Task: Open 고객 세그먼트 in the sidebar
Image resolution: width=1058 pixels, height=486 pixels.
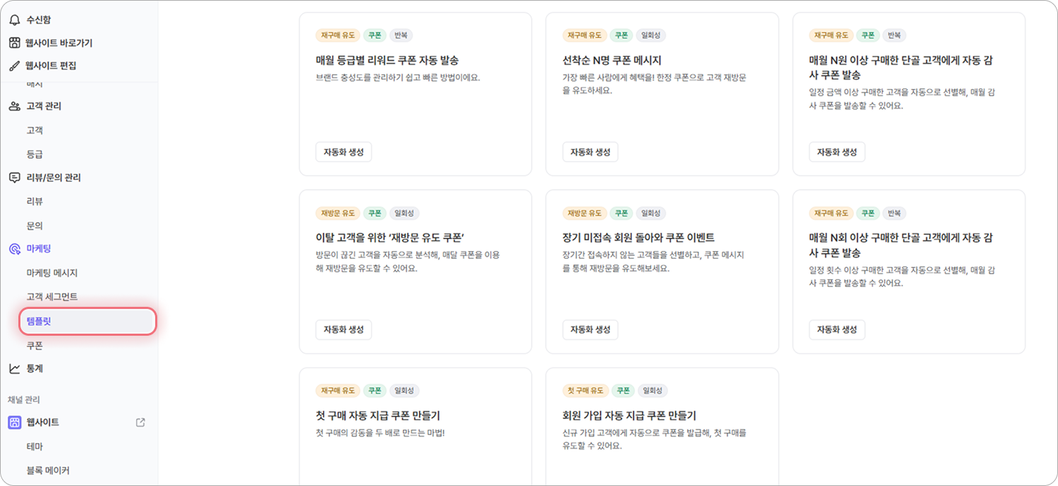Action: point(52,297)
